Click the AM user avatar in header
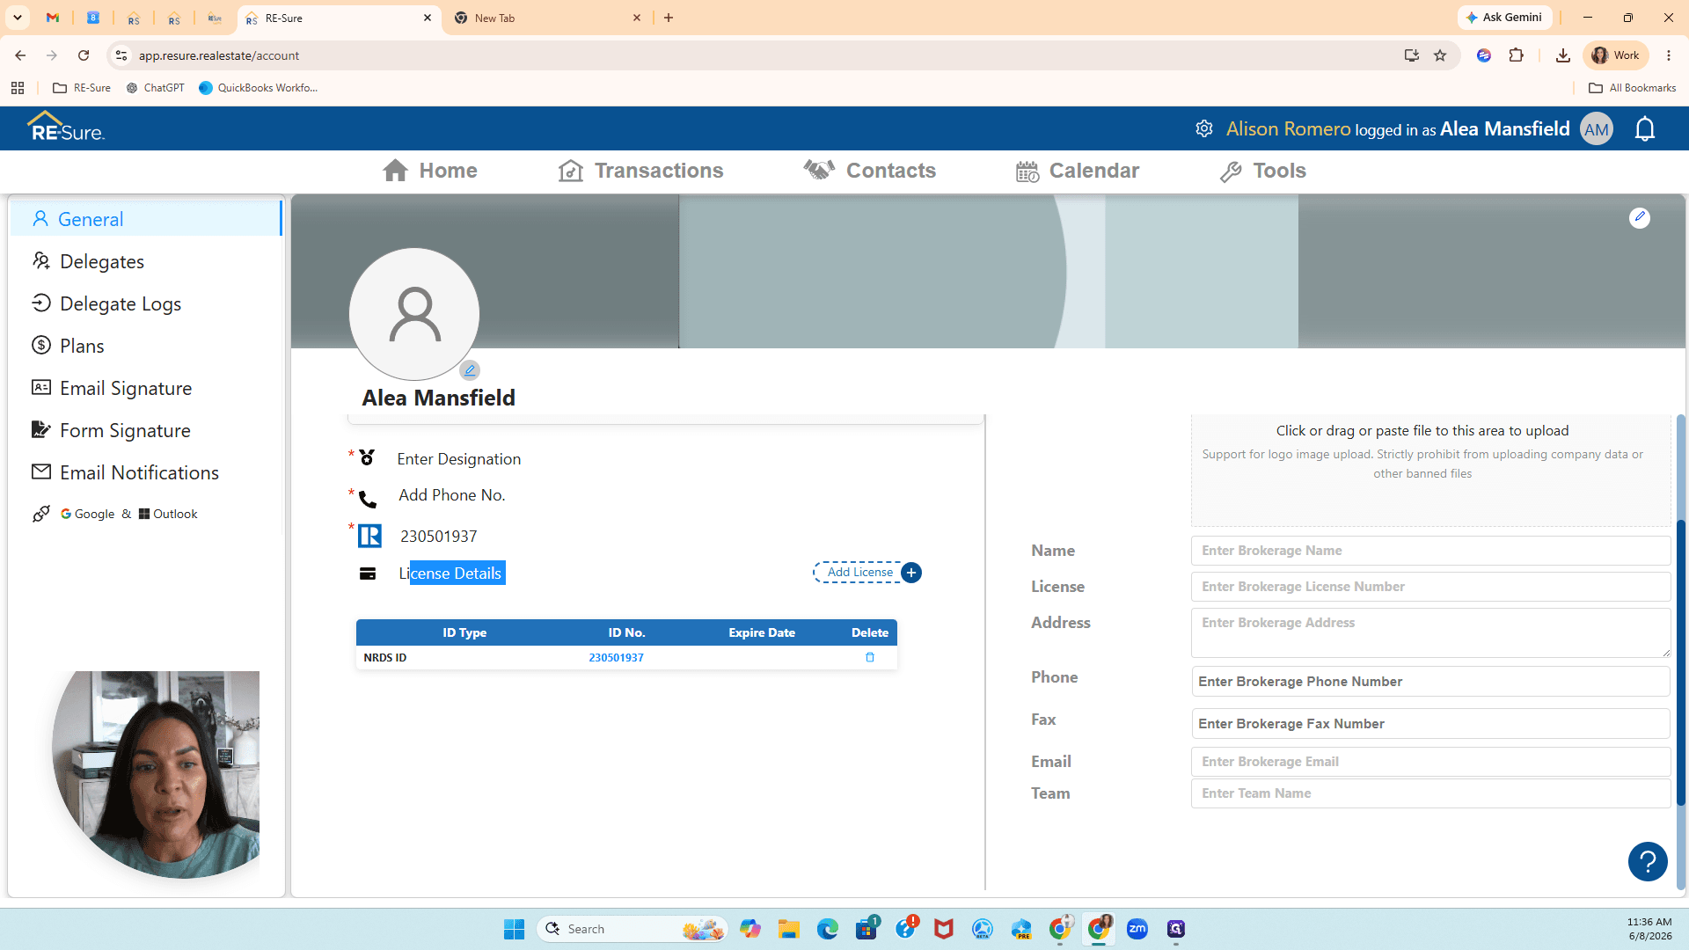Viewport: 1689px width, 950px height. (x=1597, y=129)
